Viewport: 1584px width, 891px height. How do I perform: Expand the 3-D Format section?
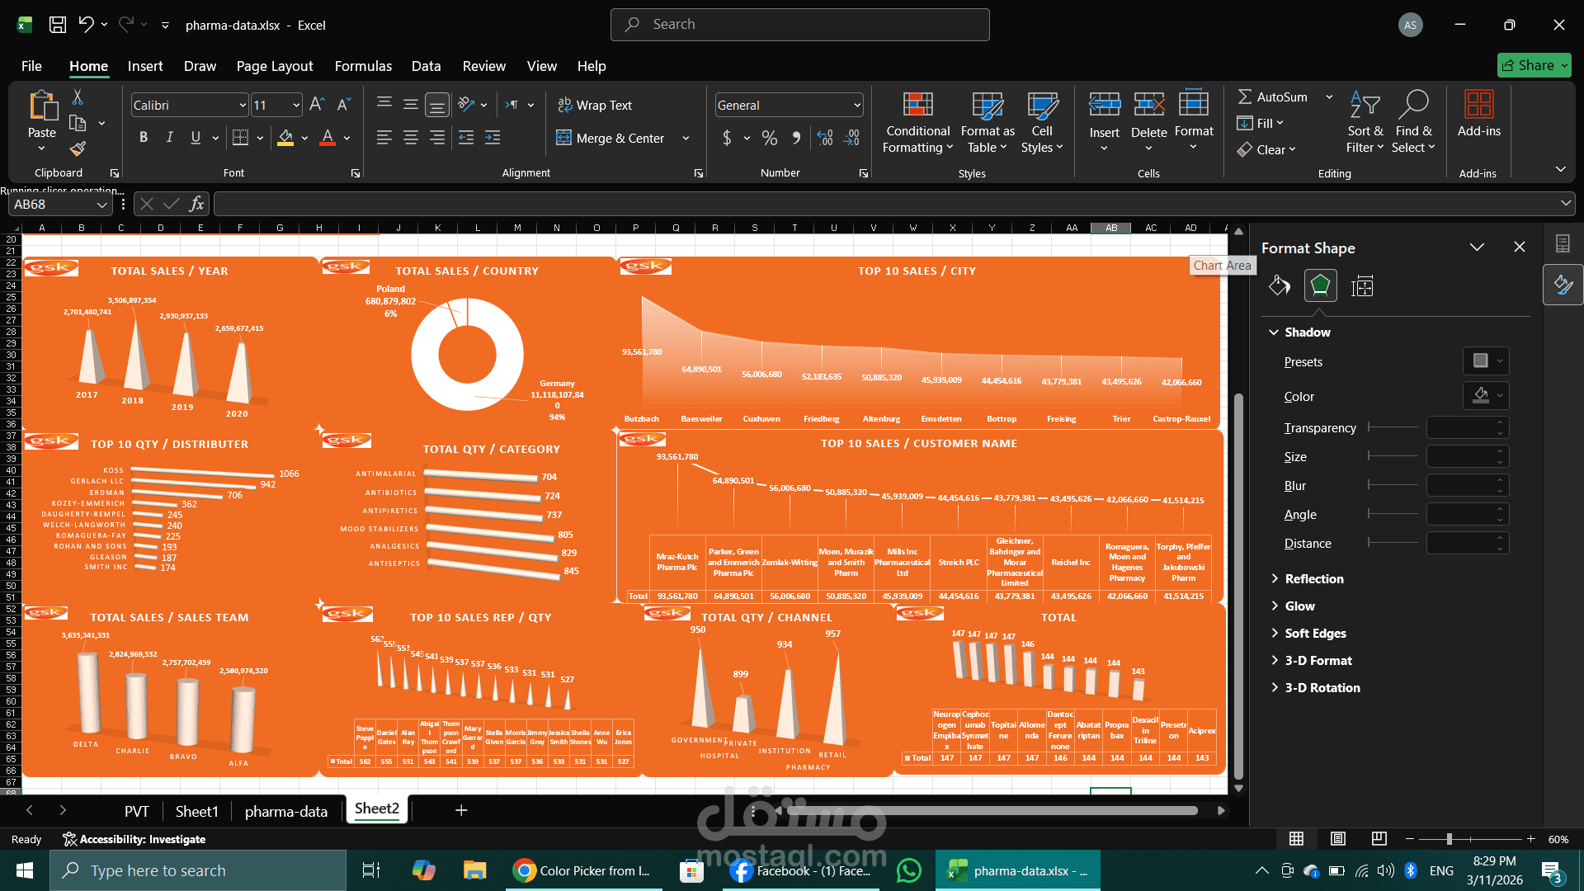[x=1275, y=660]
